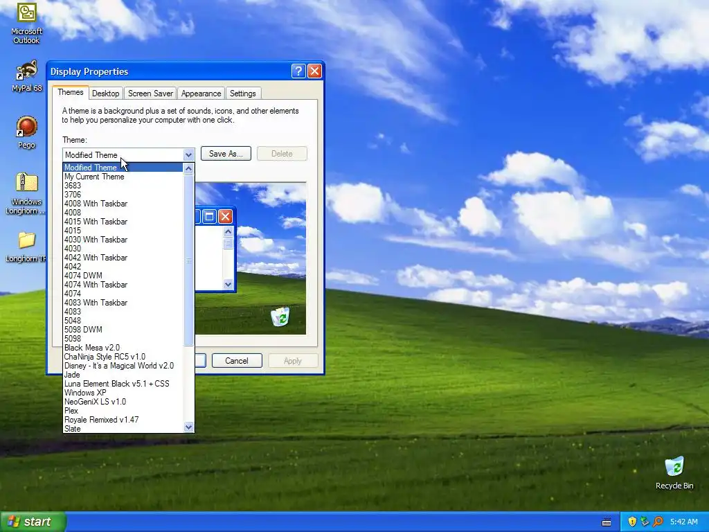The width and height of the screenshot is (709, 532).
Task: Collapse the Theme combo box arrow
Action: tap(188, 154)
